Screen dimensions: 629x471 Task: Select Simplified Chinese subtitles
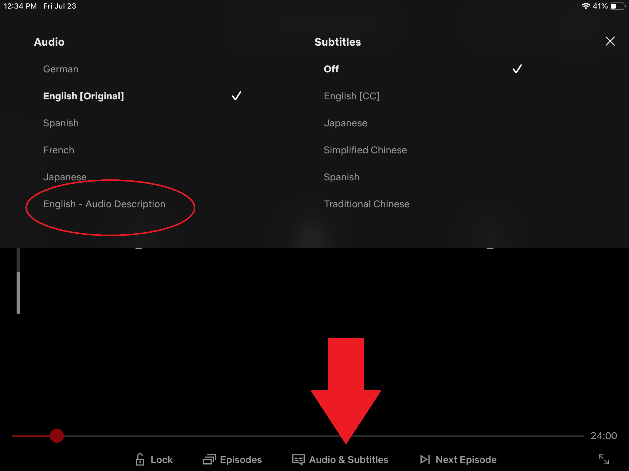(365, 149)
